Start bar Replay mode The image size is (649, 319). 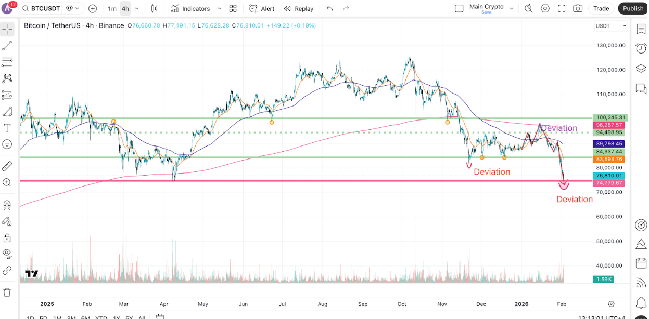299,8
